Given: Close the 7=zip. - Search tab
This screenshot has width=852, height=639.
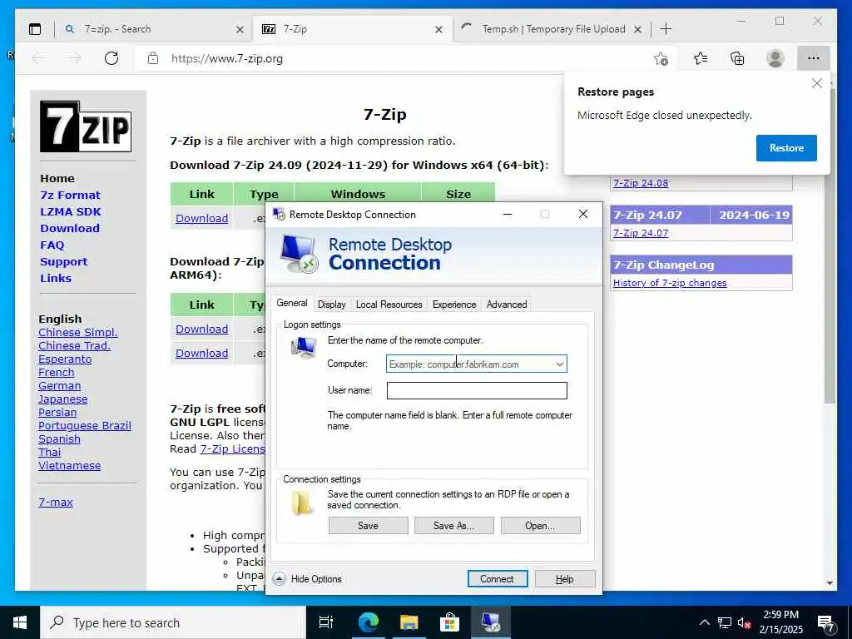Looking at the screenshot, I should coord(240,29).
